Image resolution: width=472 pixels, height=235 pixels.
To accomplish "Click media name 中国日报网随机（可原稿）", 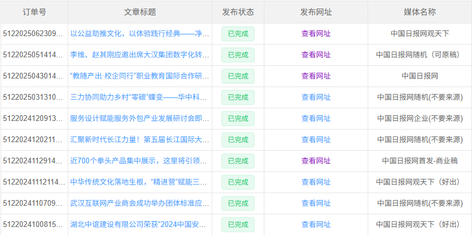I will [420, 55].
